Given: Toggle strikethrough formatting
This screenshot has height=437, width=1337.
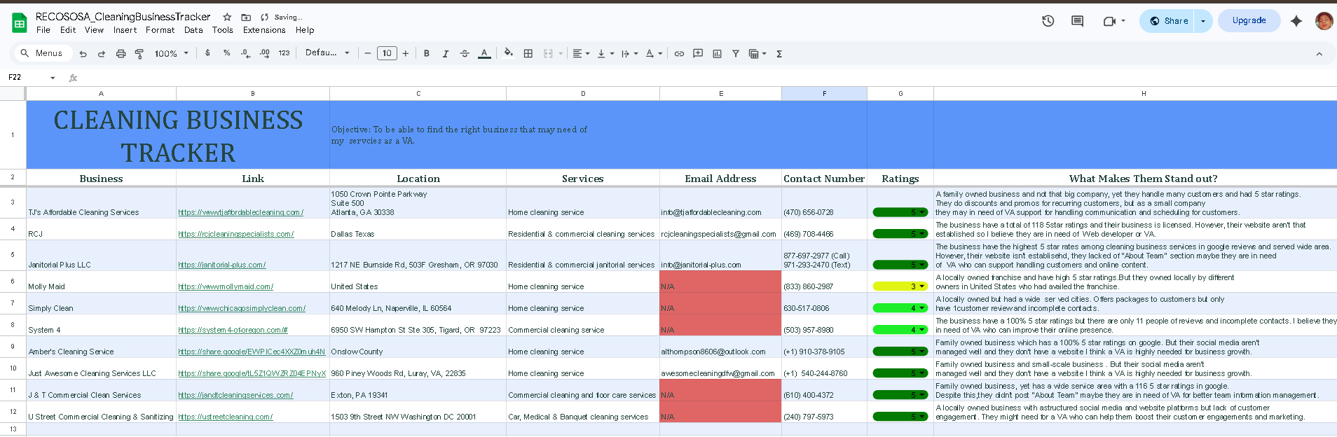Looking at the screenshot, I should click(465, 53).
